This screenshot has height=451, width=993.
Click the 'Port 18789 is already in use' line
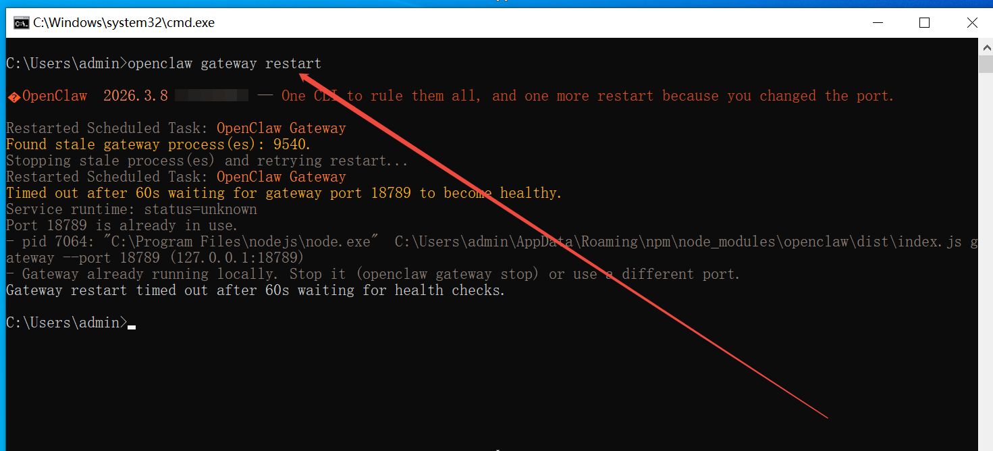[x=122, y=225]
